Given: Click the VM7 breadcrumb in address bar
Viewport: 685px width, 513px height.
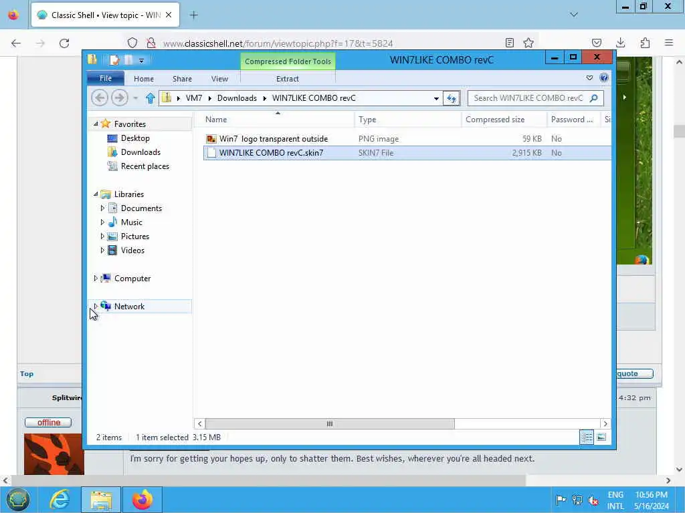Looking at the screenshot, I should coord(193,98).
